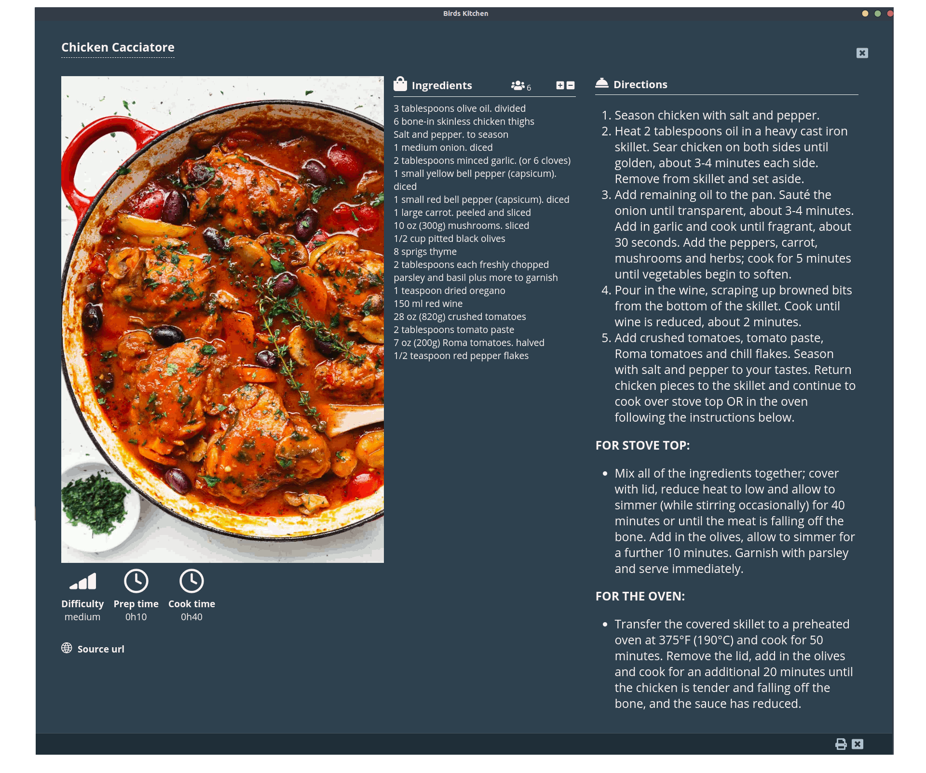The width and height of the screenshot is (926, 773).
Task: Click the Difficulty signal bars icon
Action: [x=83, y=582]
